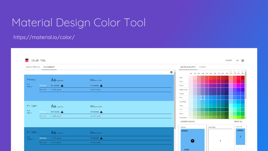Click 'White Text' row label in P — Dark

click(43, 138)
